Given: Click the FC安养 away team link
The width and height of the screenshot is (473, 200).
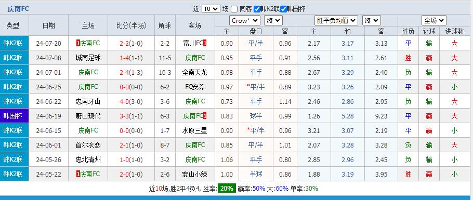Looking at the screenshot, I should (x=195, y=87).
